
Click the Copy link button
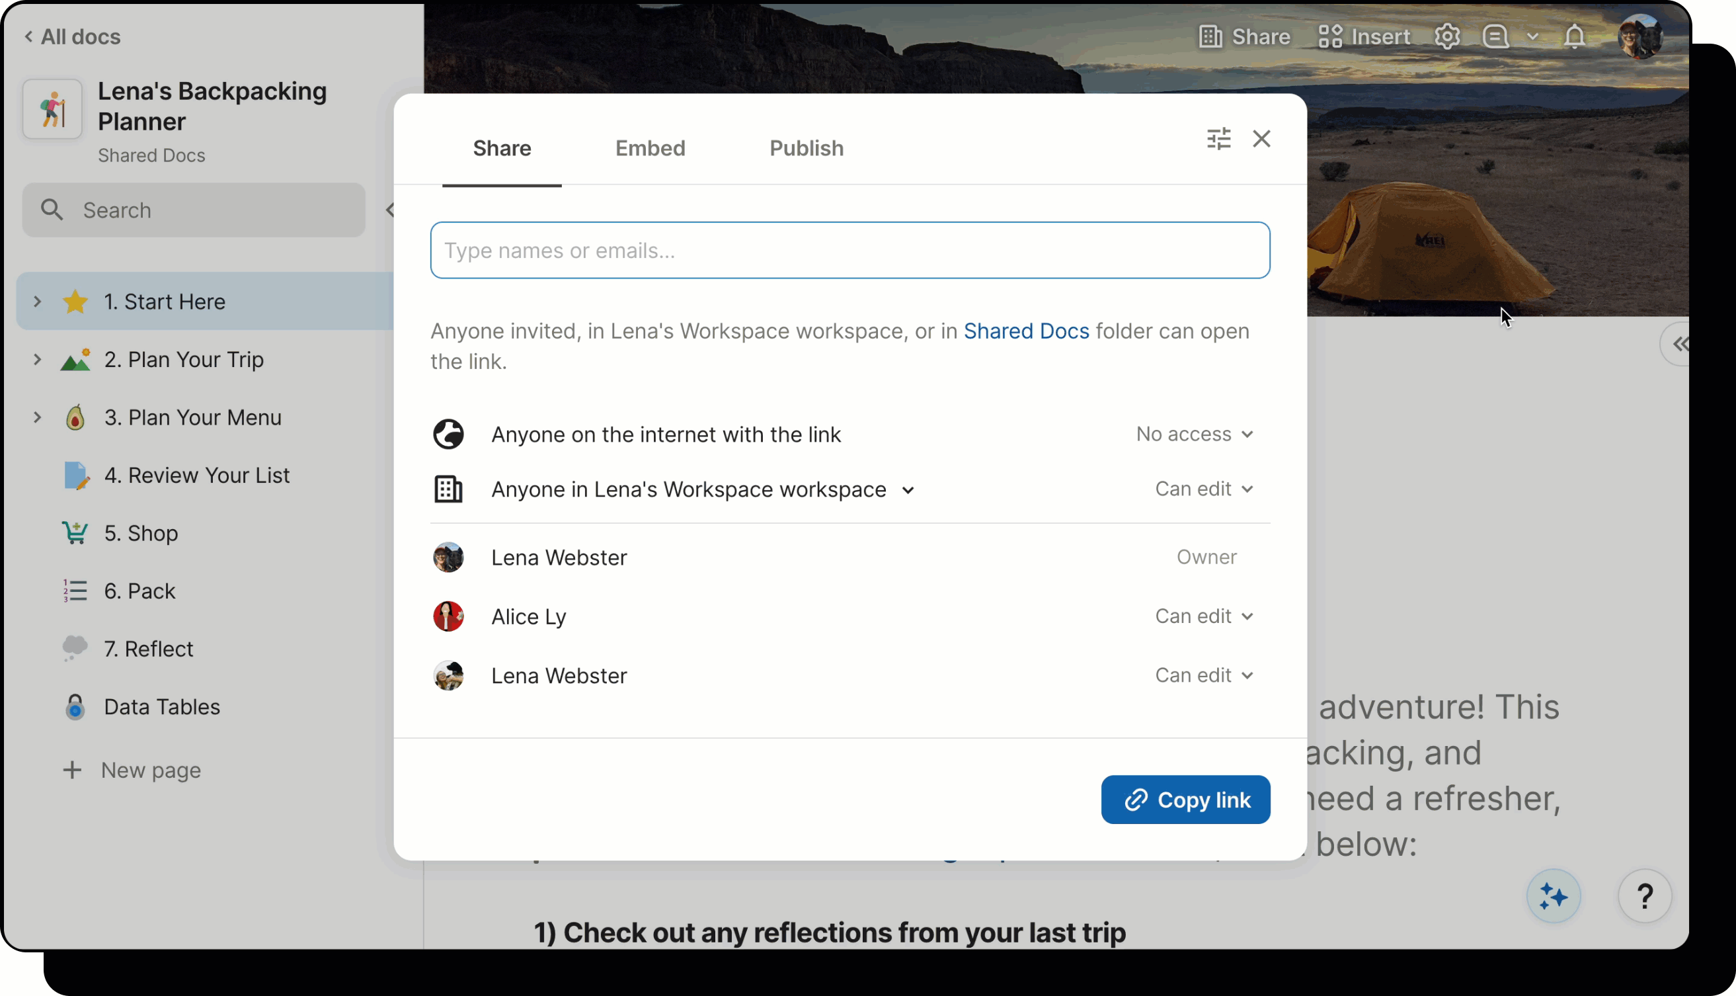pos(1185,799)
